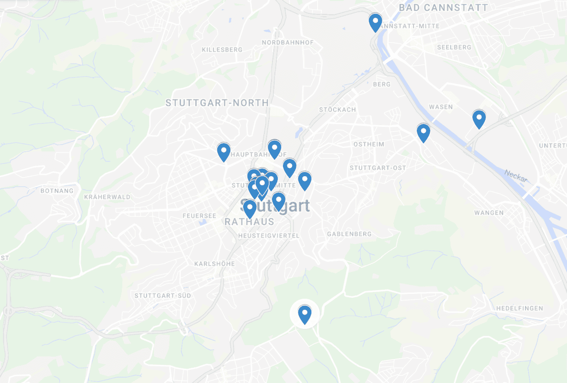Image resolution: width=567 pixels, height=383 pixels.
Task: Select the Stuttgart-Süd label
Action: click(163, 296)
